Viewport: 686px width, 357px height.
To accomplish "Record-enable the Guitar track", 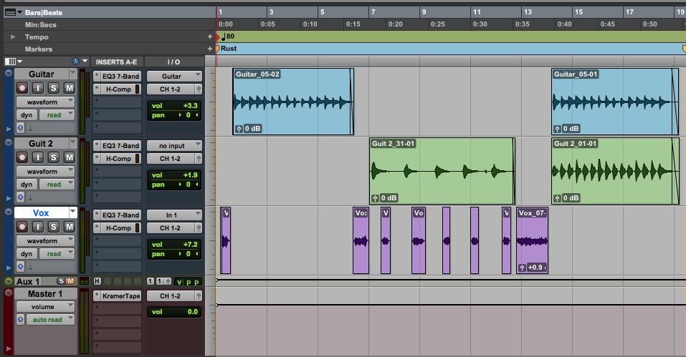I will point(22,88).
